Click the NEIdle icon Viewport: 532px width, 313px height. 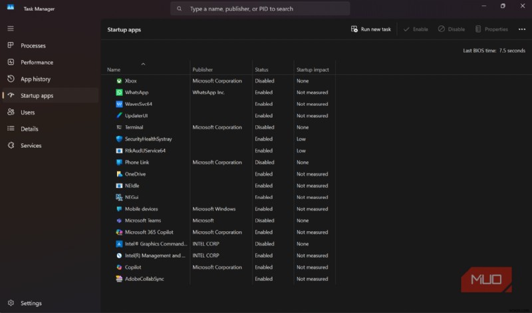(119, 186)
